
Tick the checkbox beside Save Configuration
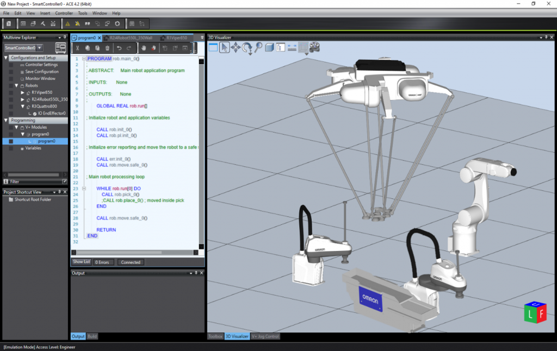click(x=11, y=72)
